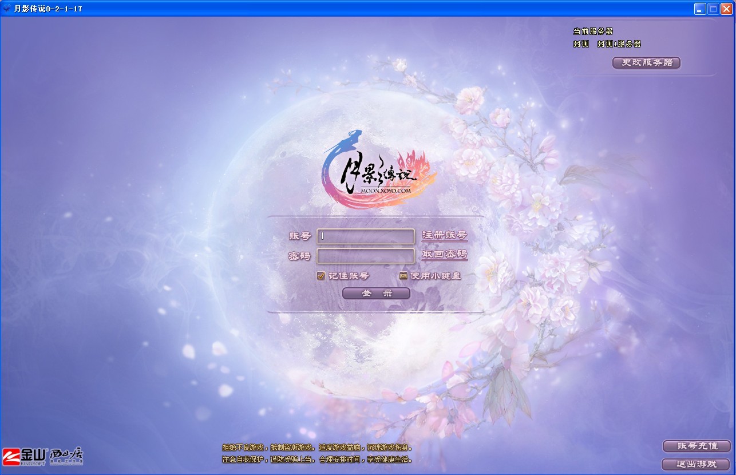This screenshot has width=736, height=475.
Task: Toggle the 记住账号 remember account checkbox
Action: 321,276
